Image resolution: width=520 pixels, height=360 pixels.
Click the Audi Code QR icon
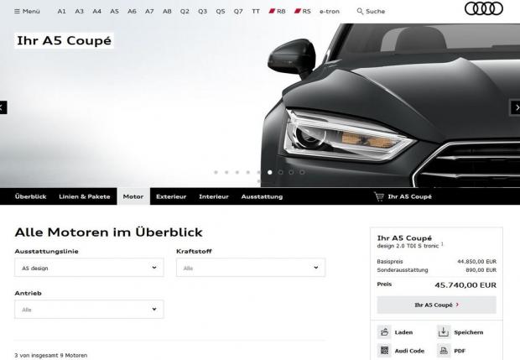(384, 350)
